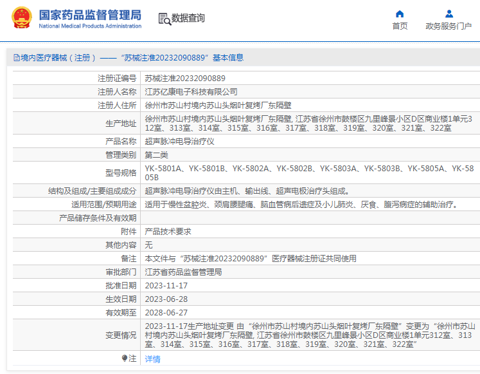Open 政务服务门户 portal link
The height and width of the screenshot is (374, 480).
click(449, 26)
